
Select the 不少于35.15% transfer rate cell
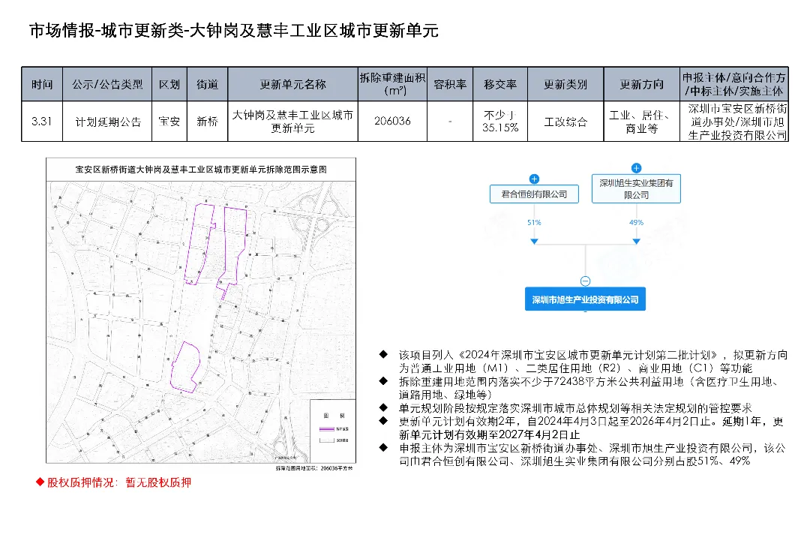(x=500, y=122)
